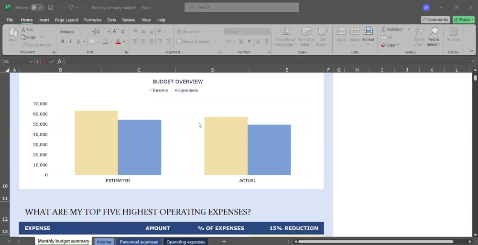This screenshot has height=245, width=478.
Task: Toggle Bold formatting
Action: click(63, 41)
